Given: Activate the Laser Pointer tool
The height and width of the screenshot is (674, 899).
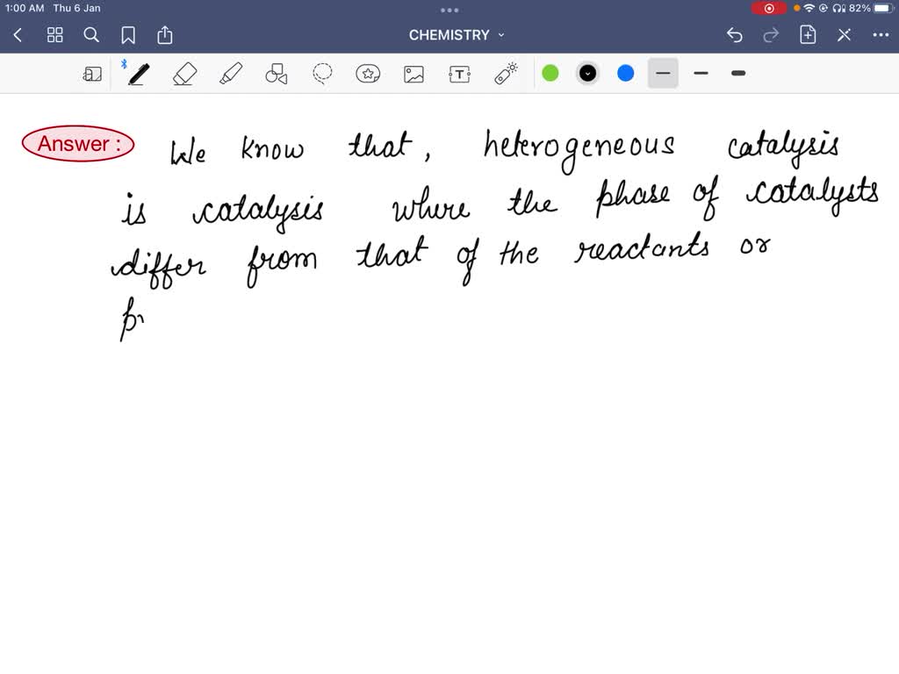Looking at the screenshot, I should [x=505, y=73].
